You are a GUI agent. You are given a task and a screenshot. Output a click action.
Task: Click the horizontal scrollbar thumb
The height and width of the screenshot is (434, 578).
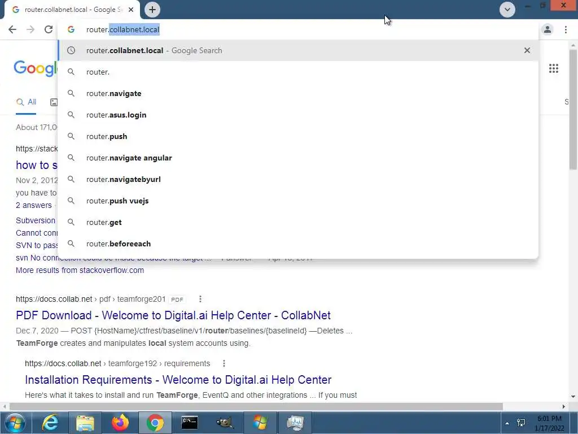point(256,406)
